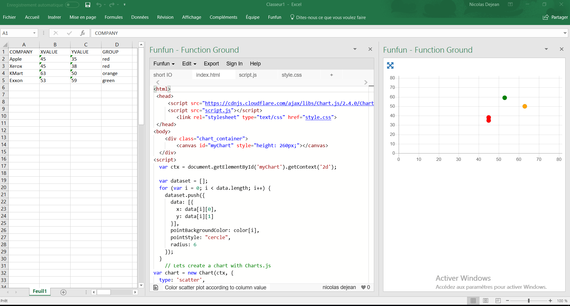Expand the Name Box dropdown
The height and width of the screenshot is (306, 570).
pos(35,33)
